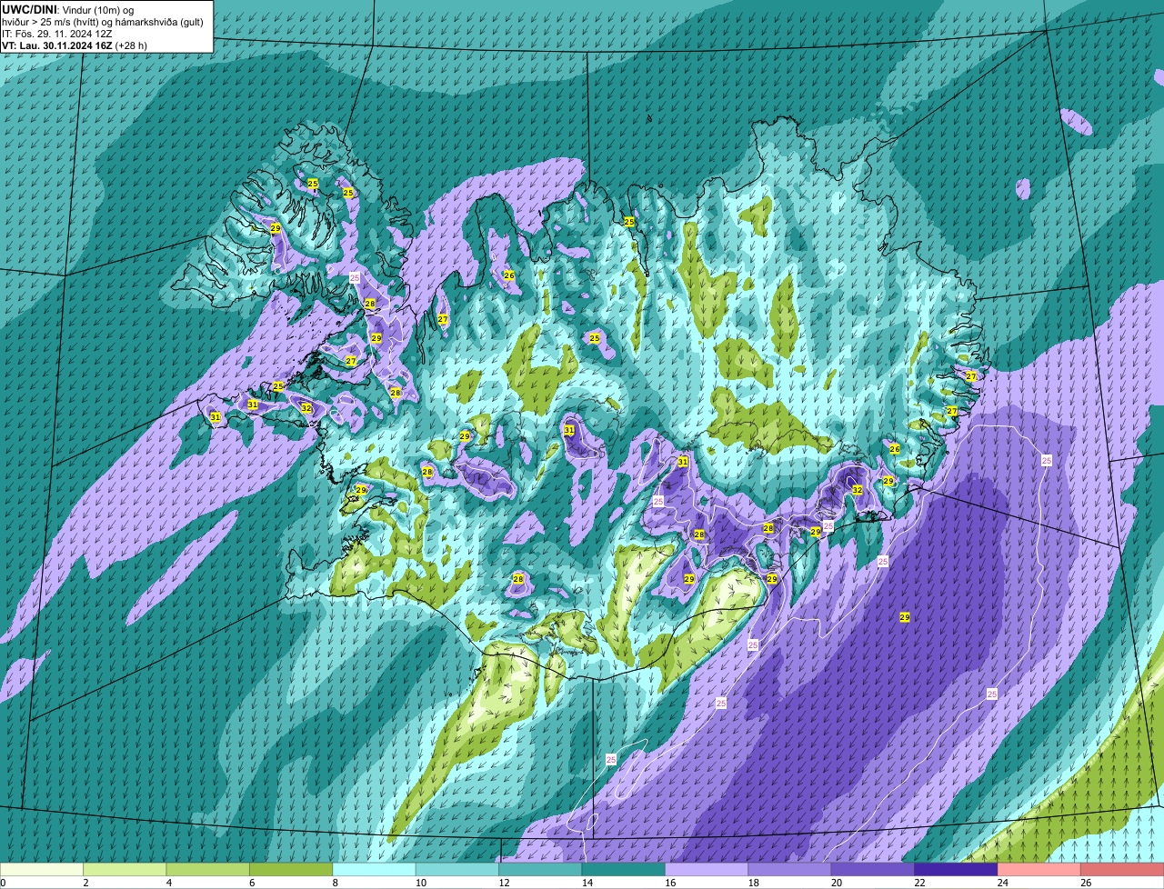Viewport: 1164px width, 889px height.
Task: Click the legend scale value "26"
Action: tap(1085, 883)
